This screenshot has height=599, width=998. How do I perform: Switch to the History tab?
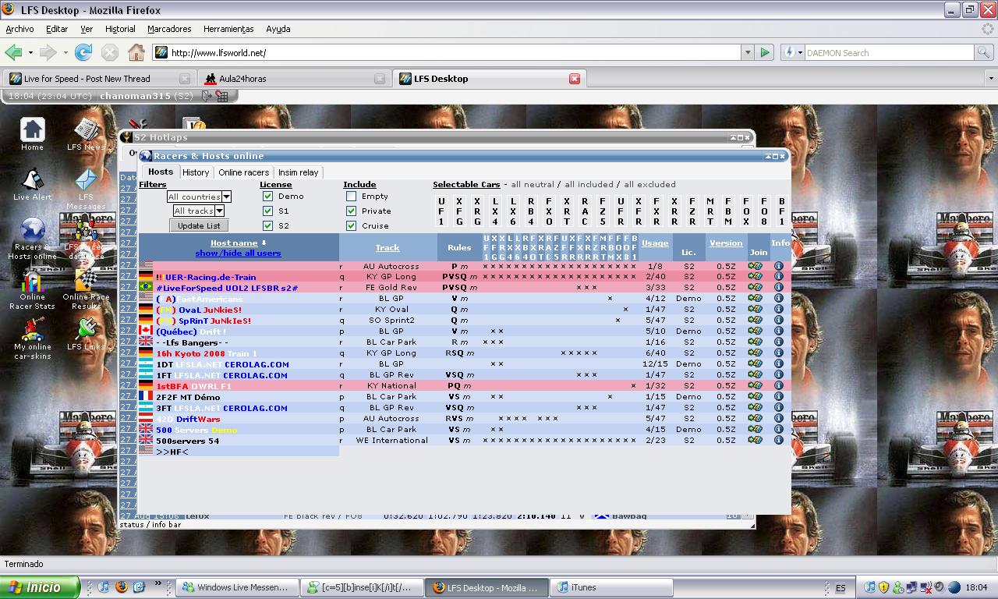point(196,172)
